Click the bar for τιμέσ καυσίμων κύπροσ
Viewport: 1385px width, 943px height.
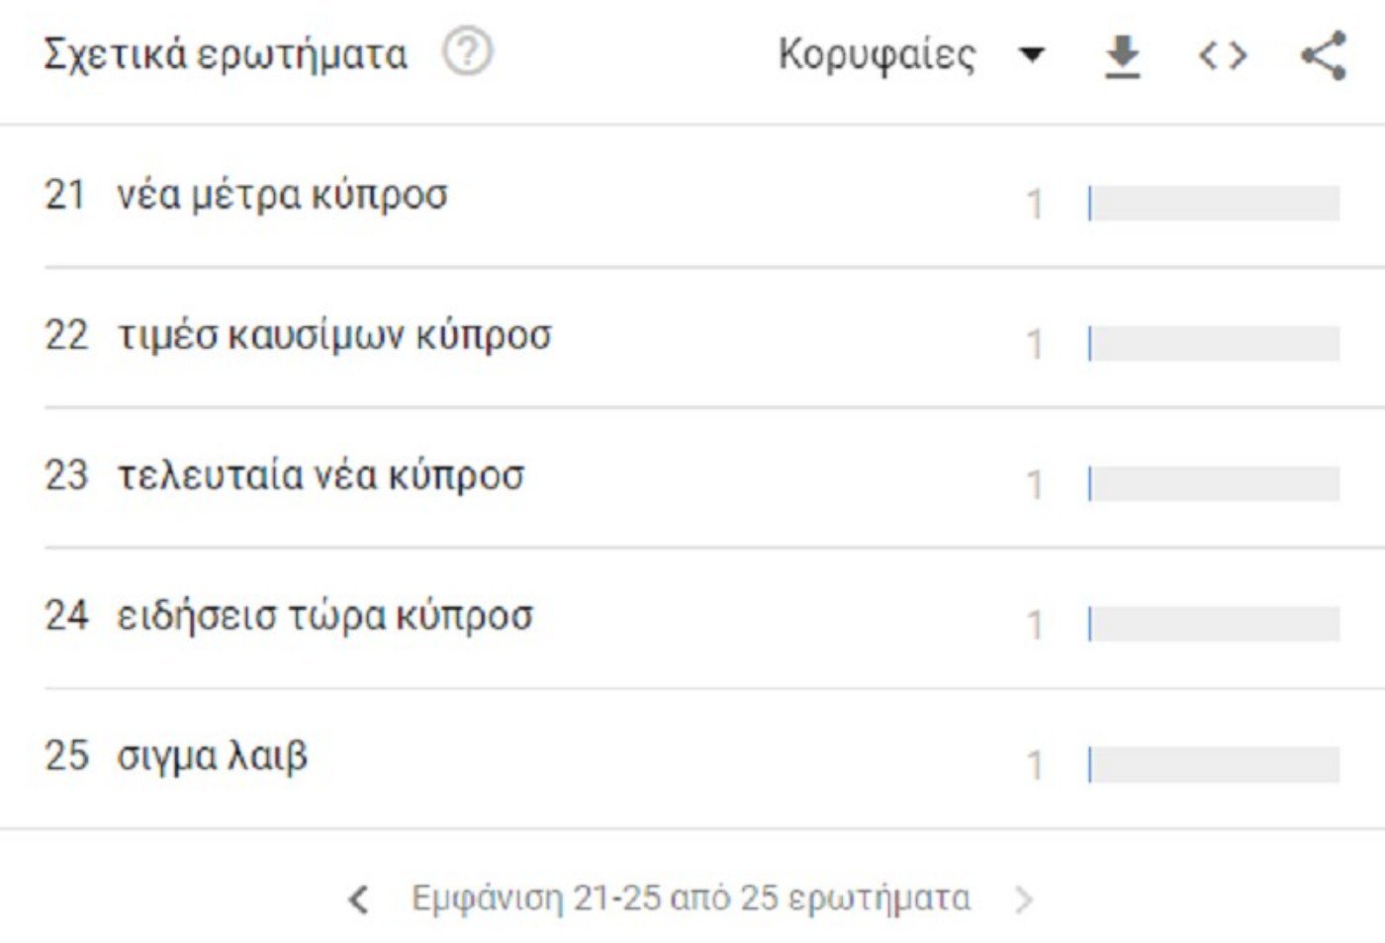[1214, 344]
